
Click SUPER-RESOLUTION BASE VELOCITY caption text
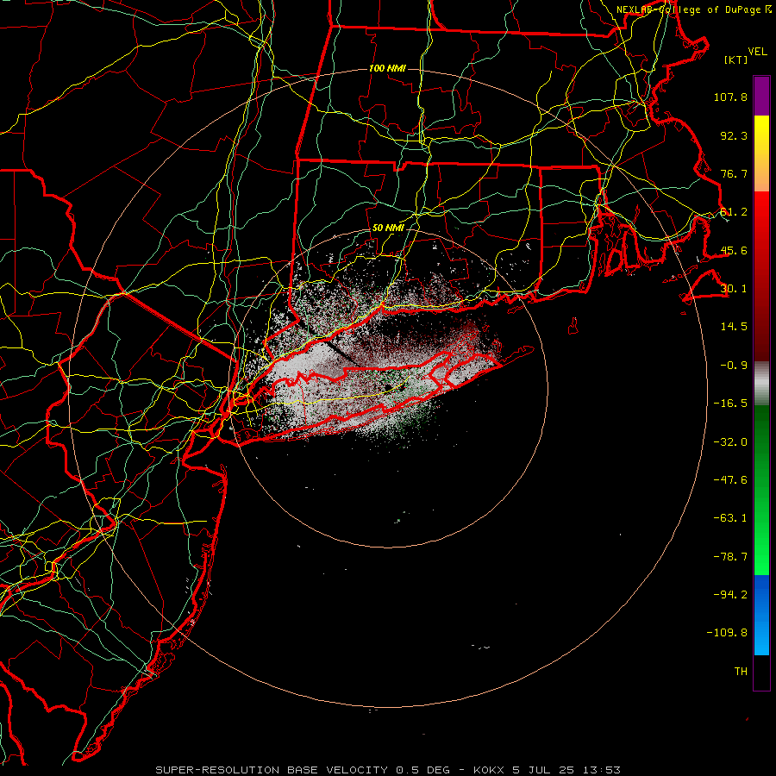(272, 770)
